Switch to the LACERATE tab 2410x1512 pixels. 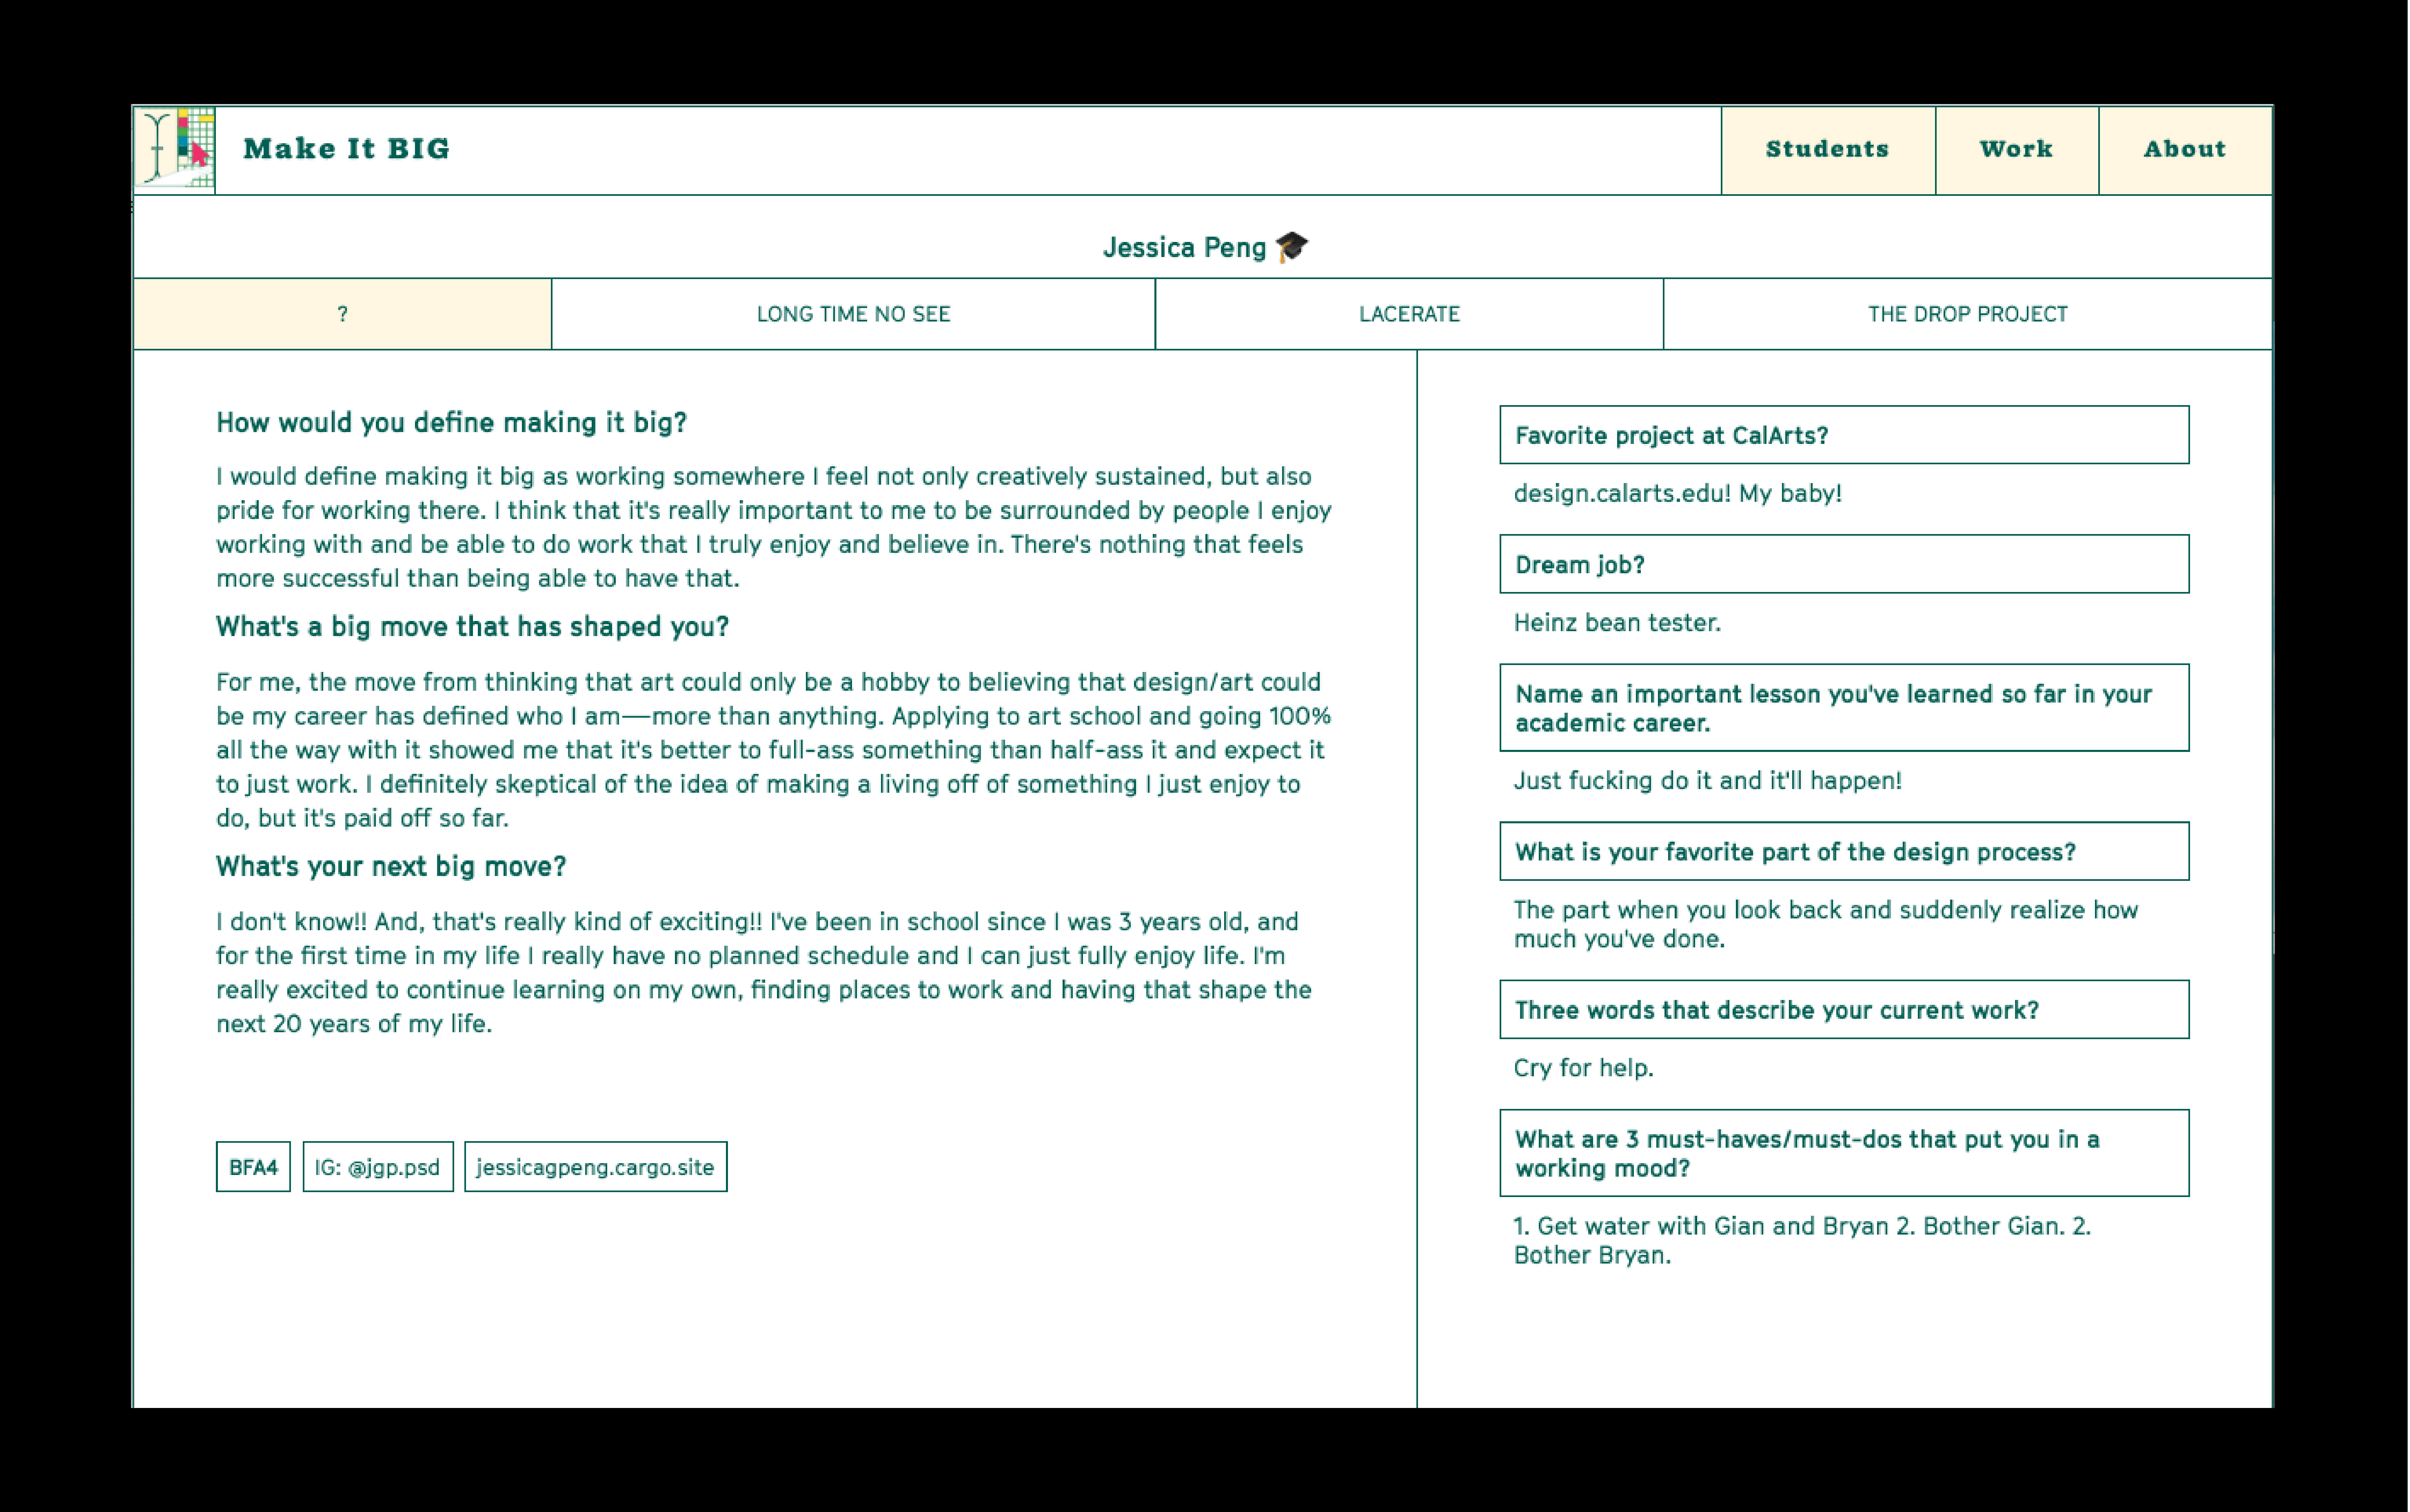click(x=1409, y=314)
